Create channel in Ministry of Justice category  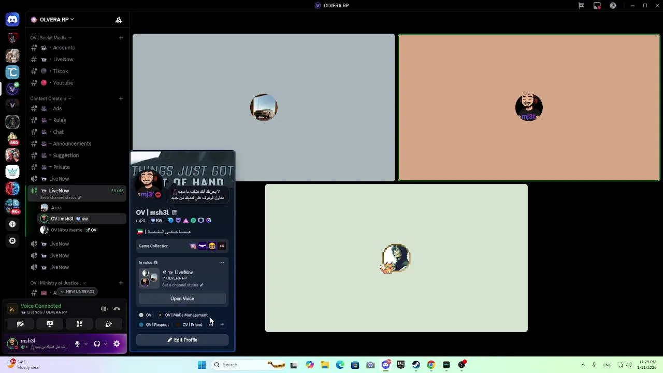point(121,283)
